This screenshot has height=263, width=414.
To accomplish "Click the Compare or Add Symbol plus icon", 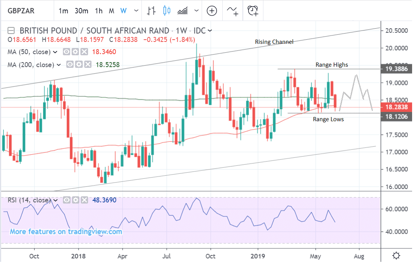I will [x=212, y=11].
